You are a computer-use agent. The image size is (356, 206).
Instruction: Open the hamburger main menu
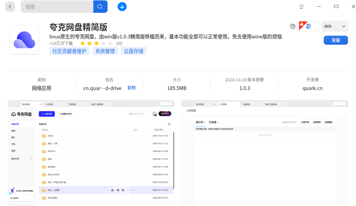pos(301,7)
